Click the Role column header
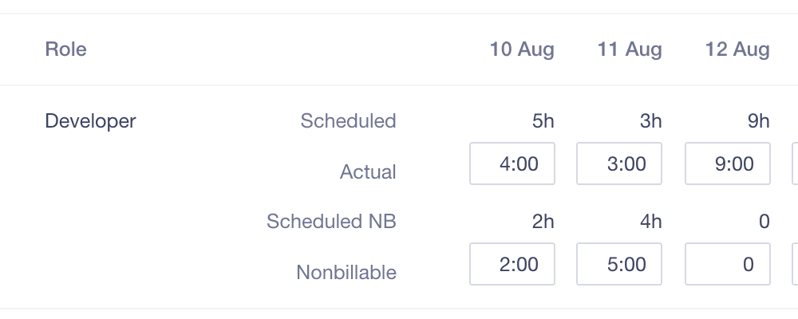Viewport: 798px width, 319px height. coord(66,49)
